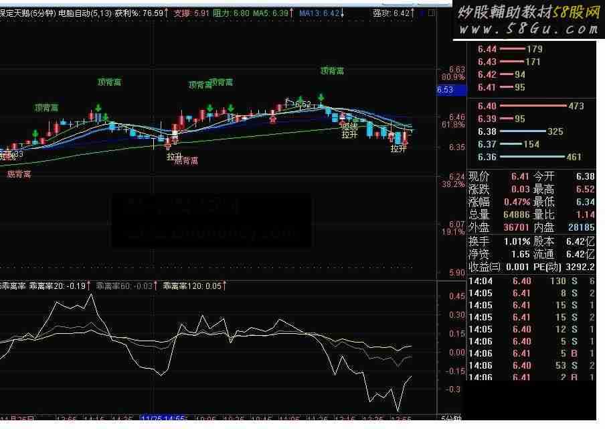Select the 保定天鹅(5分钟) chart title
The height and width of the screenshot is (429, 605).
[x=28, y=13]
